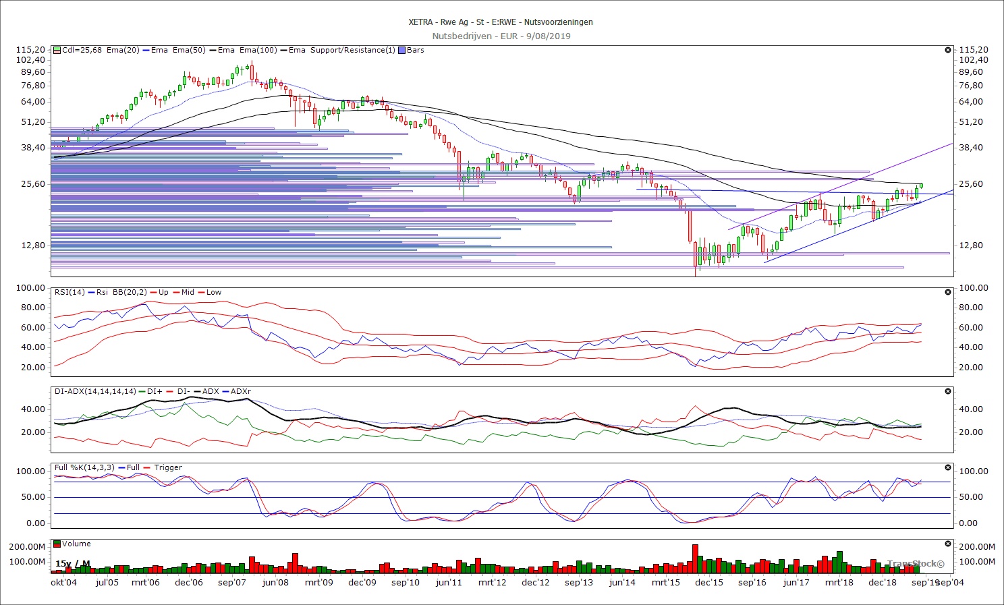Click the Cdl candlestick color swatch
Viewport: 1004px width, 605px height.
(57, 50)
